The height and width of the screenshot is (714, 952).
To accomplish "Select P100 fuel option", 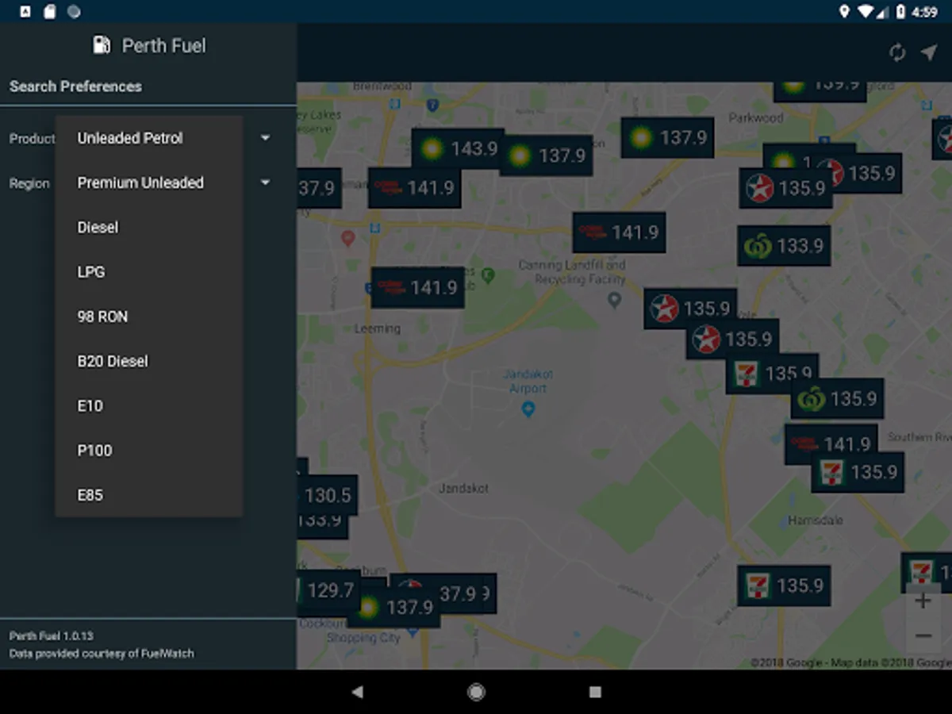I will pos(149,451).
